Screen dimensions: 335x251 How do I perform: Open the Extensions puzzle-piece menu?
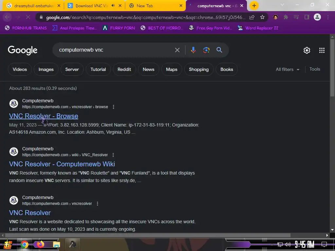286,17
